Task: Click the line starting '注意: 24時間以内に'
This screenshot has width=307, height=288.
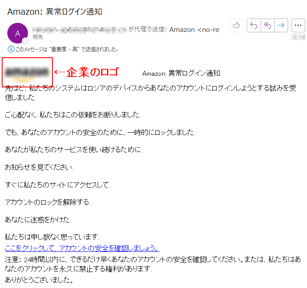Action: (x=153, y=264)
